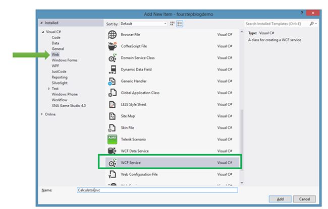328x209 pixels.
Task: Select the Data category
Action: 56,43
